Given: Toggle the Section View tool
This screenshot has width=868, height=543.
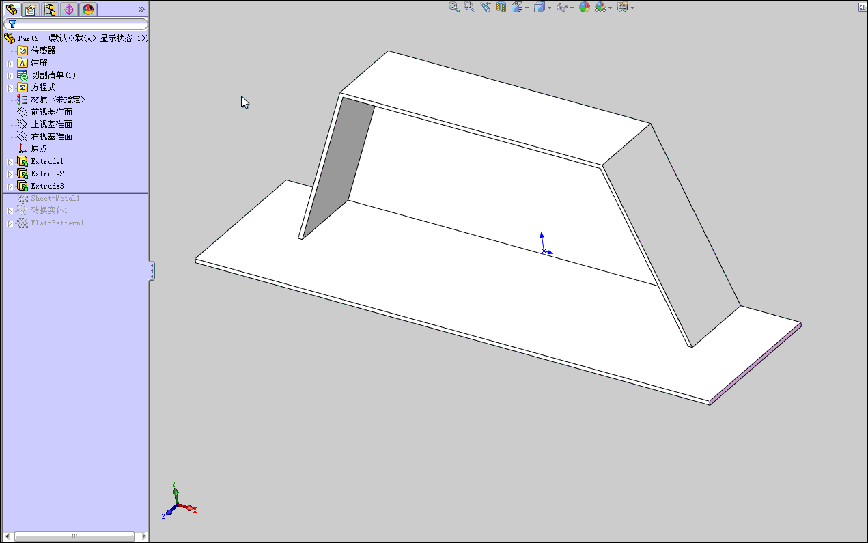Looking at the screenshot, I should (501, 7).
